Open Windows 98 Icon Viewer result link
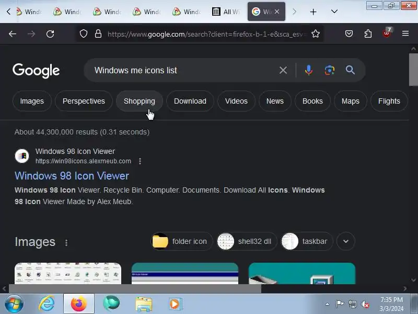 [x=72, y=176]
